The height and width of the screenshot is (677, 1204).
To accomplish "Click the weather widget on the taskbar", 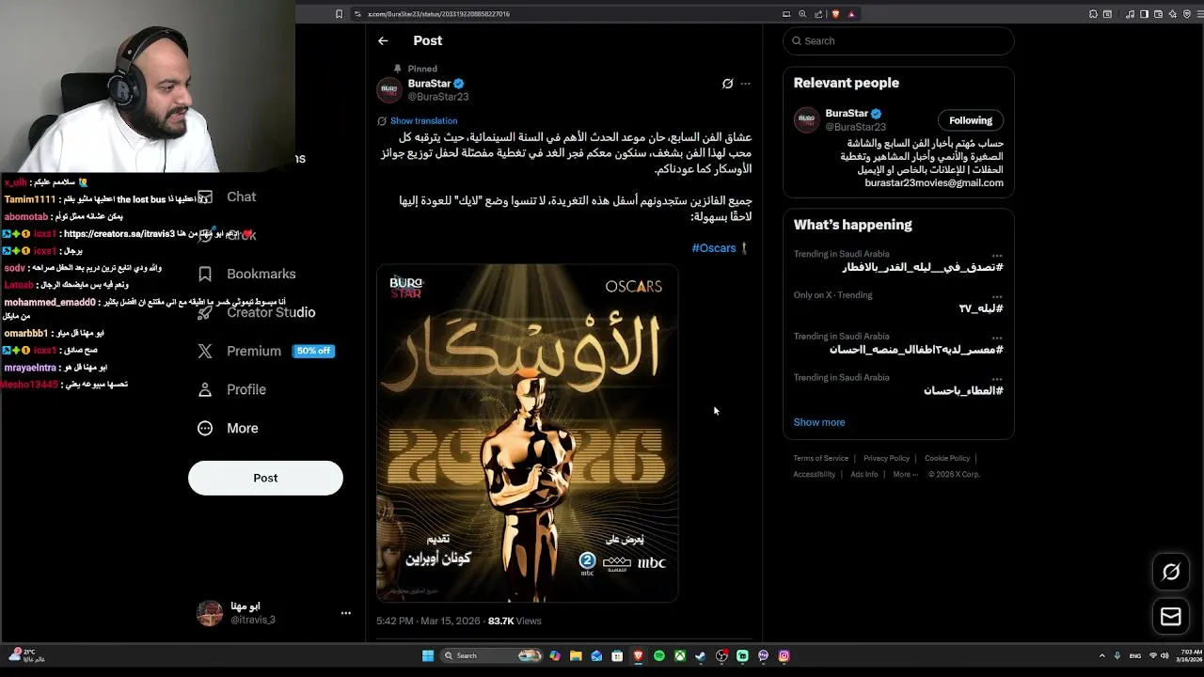I will click(26, 655).
